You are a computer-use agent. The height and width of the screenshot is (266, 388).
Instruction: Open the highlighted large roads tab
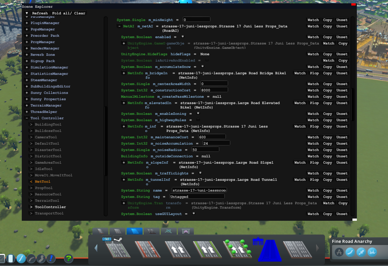tap(135, 231)
